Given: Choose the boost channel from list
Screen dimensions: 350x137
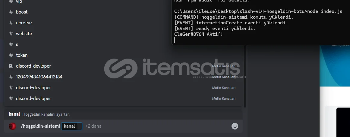Looking at the screenshot, I should [x=123, y=12].
